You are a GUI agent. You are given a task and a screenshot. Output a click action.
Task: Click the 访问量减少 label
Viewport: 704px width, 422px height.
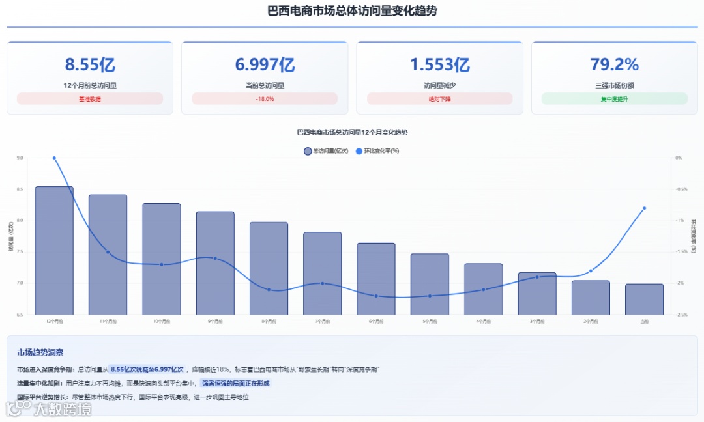pos(440,85)
